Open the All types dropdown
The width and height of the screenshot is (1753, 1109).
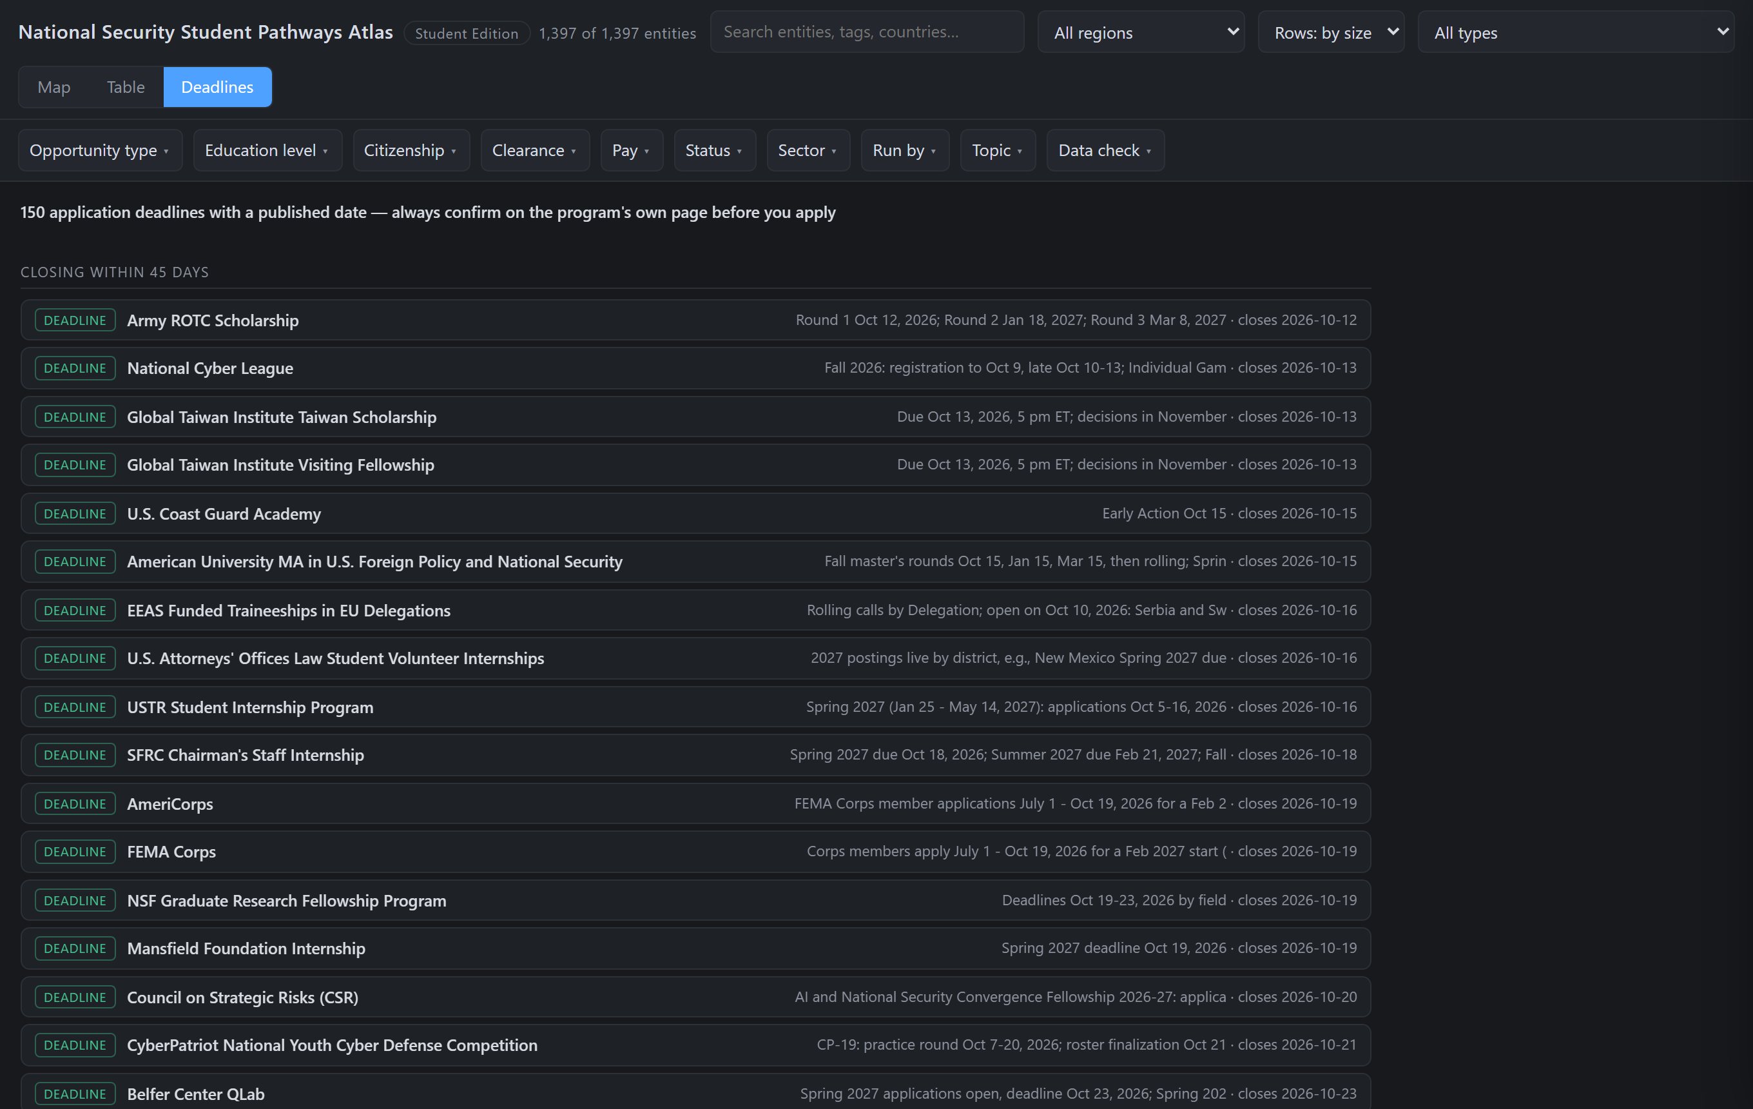[x=1575, y=32]
